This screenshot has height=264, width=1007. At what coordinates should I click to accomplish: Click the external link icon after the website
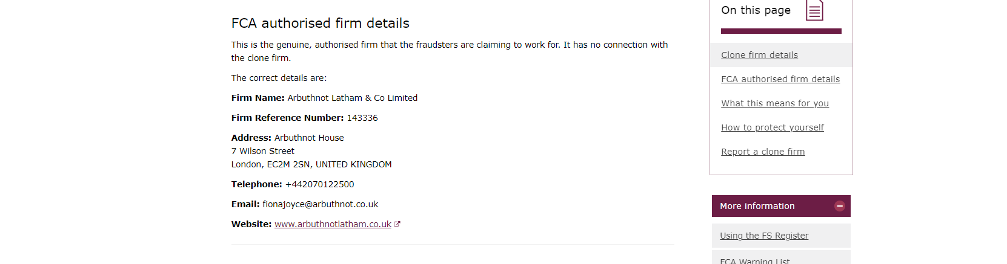click(397, 224)
